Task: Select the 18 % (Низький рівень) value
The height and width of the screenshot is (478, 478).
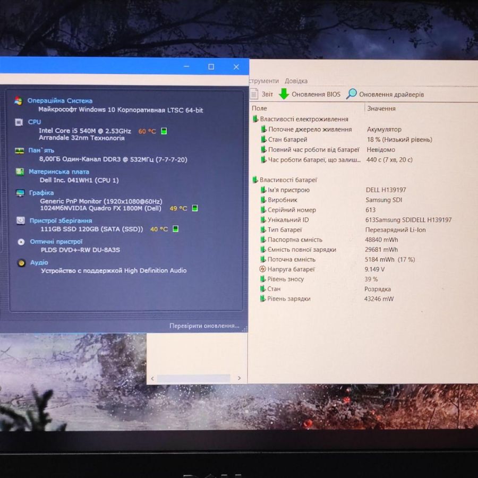Action: point(399,140)
